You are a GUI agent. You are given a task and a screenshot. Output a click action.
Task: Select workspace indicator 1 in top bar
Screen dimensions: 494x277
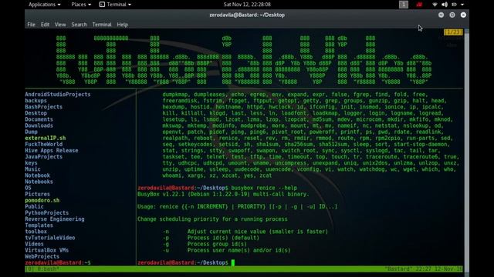tap(403, 5)
